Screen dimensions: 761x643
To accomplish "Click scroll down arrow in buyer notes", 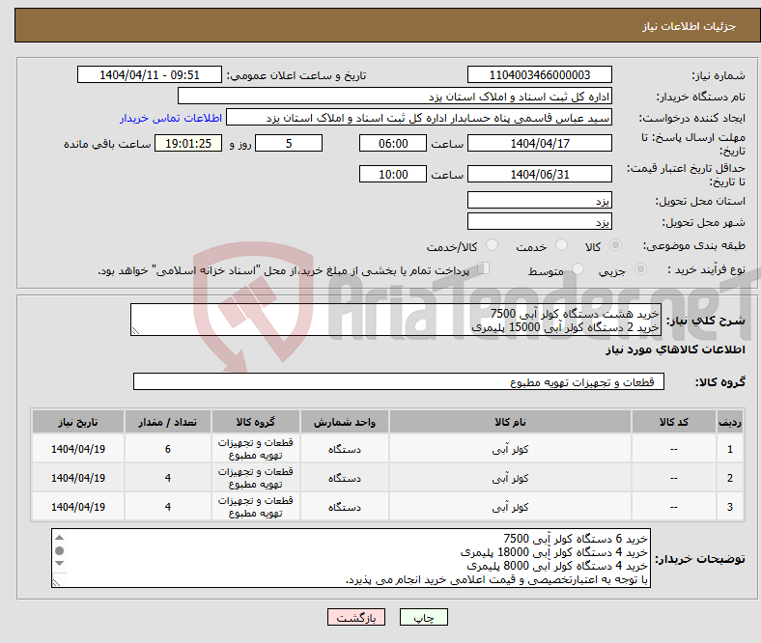I will tap(59, 564).
